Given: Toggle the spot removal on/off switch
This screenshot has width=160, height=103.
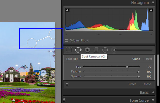Looking at the screenshot, I should (x=67, y=84).
